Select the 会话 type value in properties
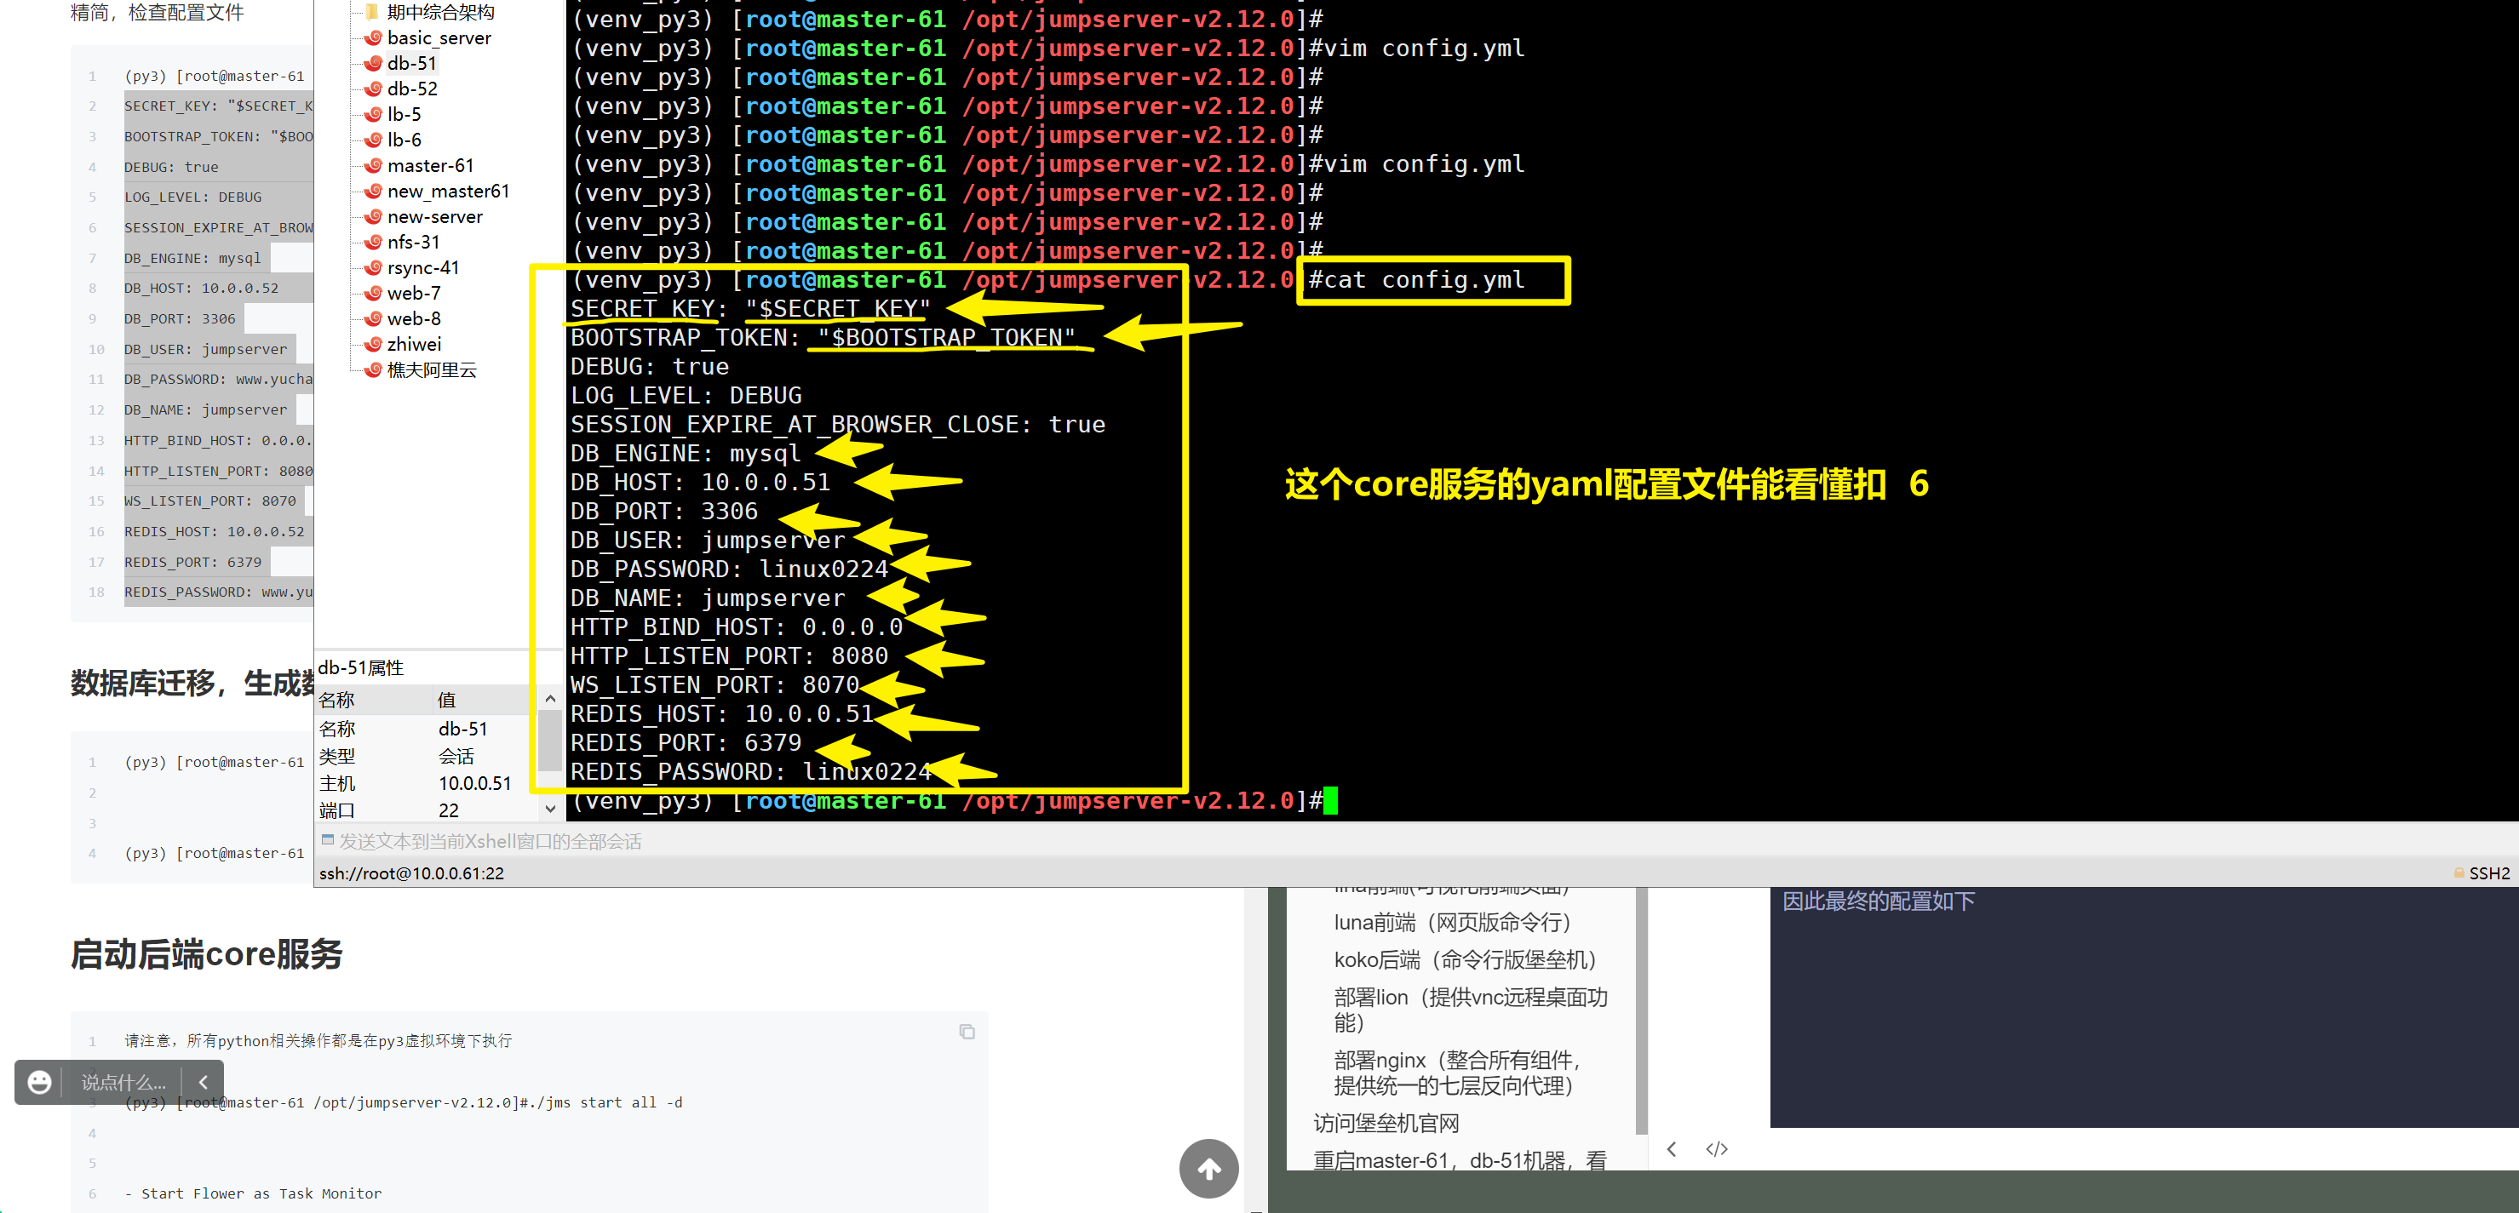 tap(456, 757)
